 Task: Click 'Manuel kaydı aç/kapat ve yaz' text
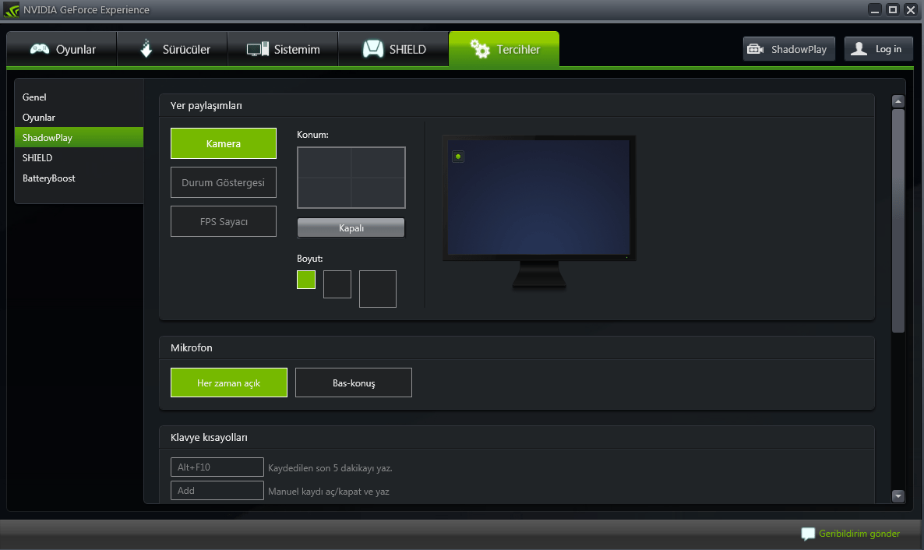coord(329,492)
